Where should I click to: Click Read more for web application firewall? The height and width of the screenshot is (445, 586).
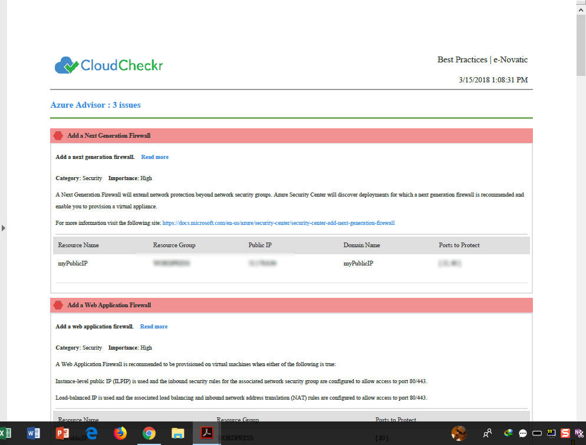(154, 326)
